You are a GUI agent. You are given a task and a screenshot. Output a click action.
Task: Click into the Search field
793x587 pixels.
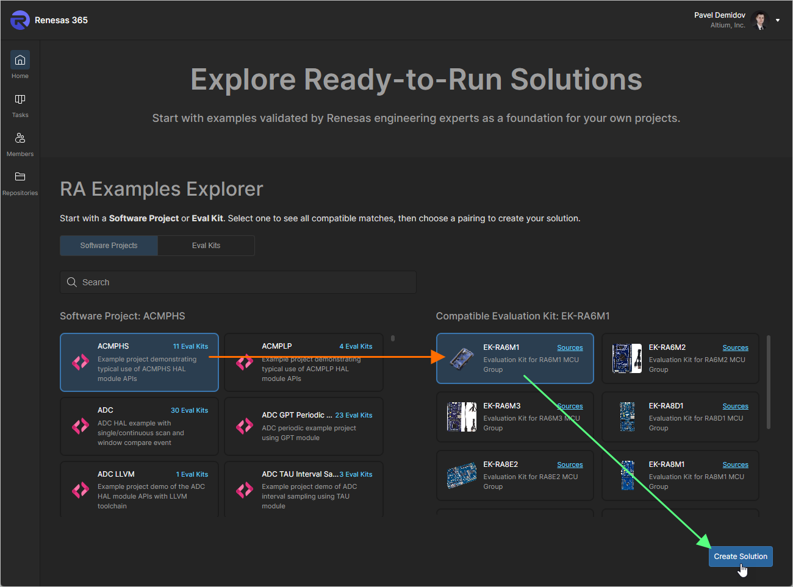point(238,282)
